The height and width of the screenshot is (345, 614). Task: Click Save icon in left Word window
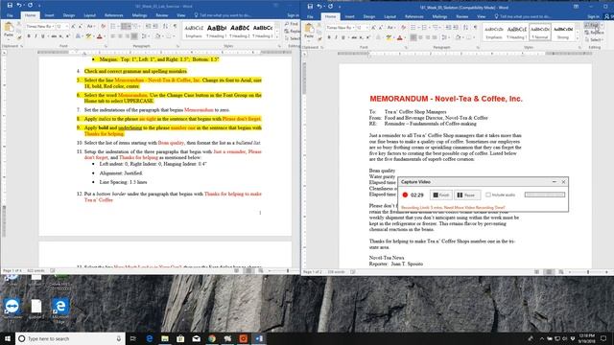10,6
